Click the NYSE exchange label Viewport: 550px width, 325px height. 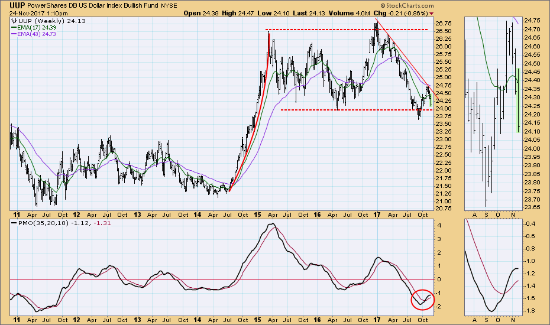[169, 6]
